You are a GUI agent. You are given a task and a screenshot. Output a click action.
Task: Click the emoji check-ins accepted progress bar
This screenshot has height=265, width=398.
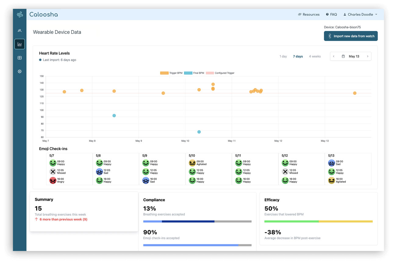point(197,245)
